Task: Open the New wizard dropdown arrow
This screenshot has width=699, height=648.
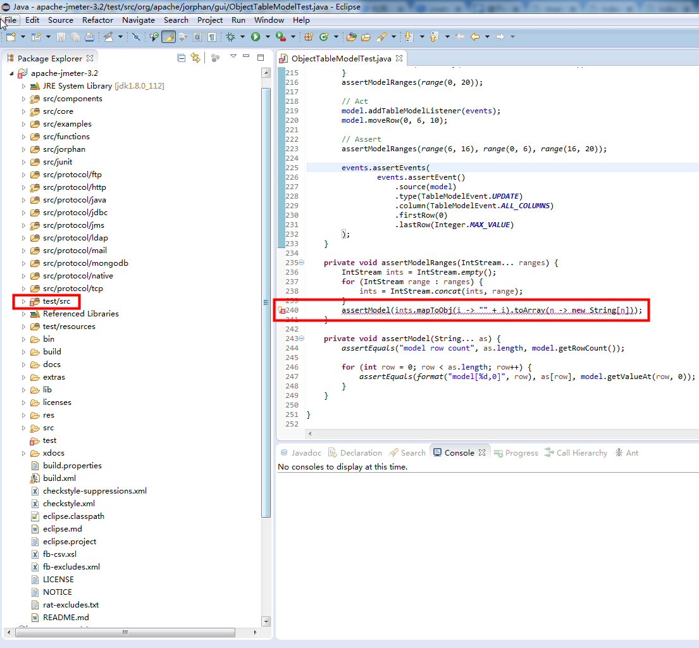Action: tap(23, 37)
